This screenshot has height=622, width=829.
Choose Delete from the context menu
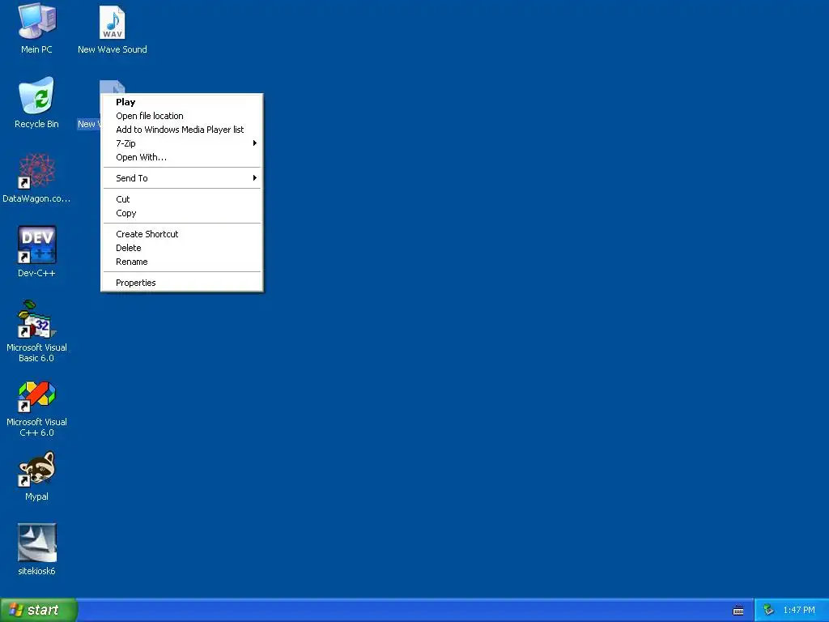click(x=182, y=248)
